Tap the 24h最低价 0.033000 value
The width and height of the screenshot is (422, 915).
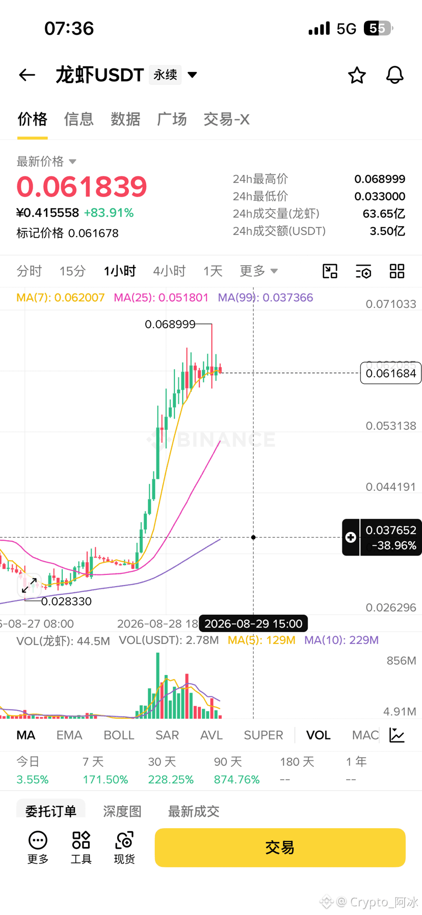(380, 197)
